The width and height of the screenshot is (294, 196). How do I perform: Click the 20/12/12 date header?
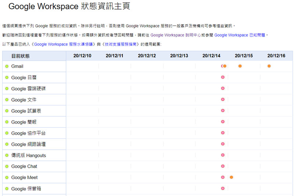[147, 56]
